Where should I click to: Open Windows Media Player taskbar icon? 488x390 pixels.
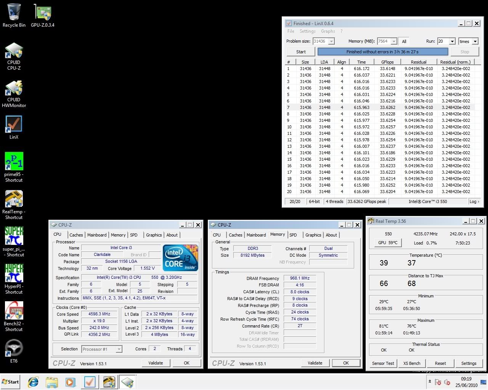click(x=70, y=382)
